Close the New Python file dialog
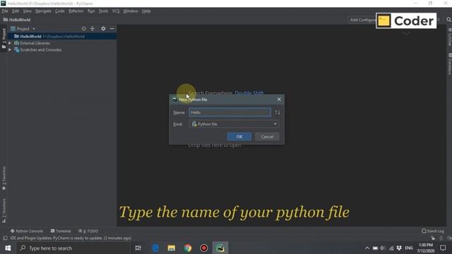This screenshot has height=254, width=452. [x=279, y=99]
